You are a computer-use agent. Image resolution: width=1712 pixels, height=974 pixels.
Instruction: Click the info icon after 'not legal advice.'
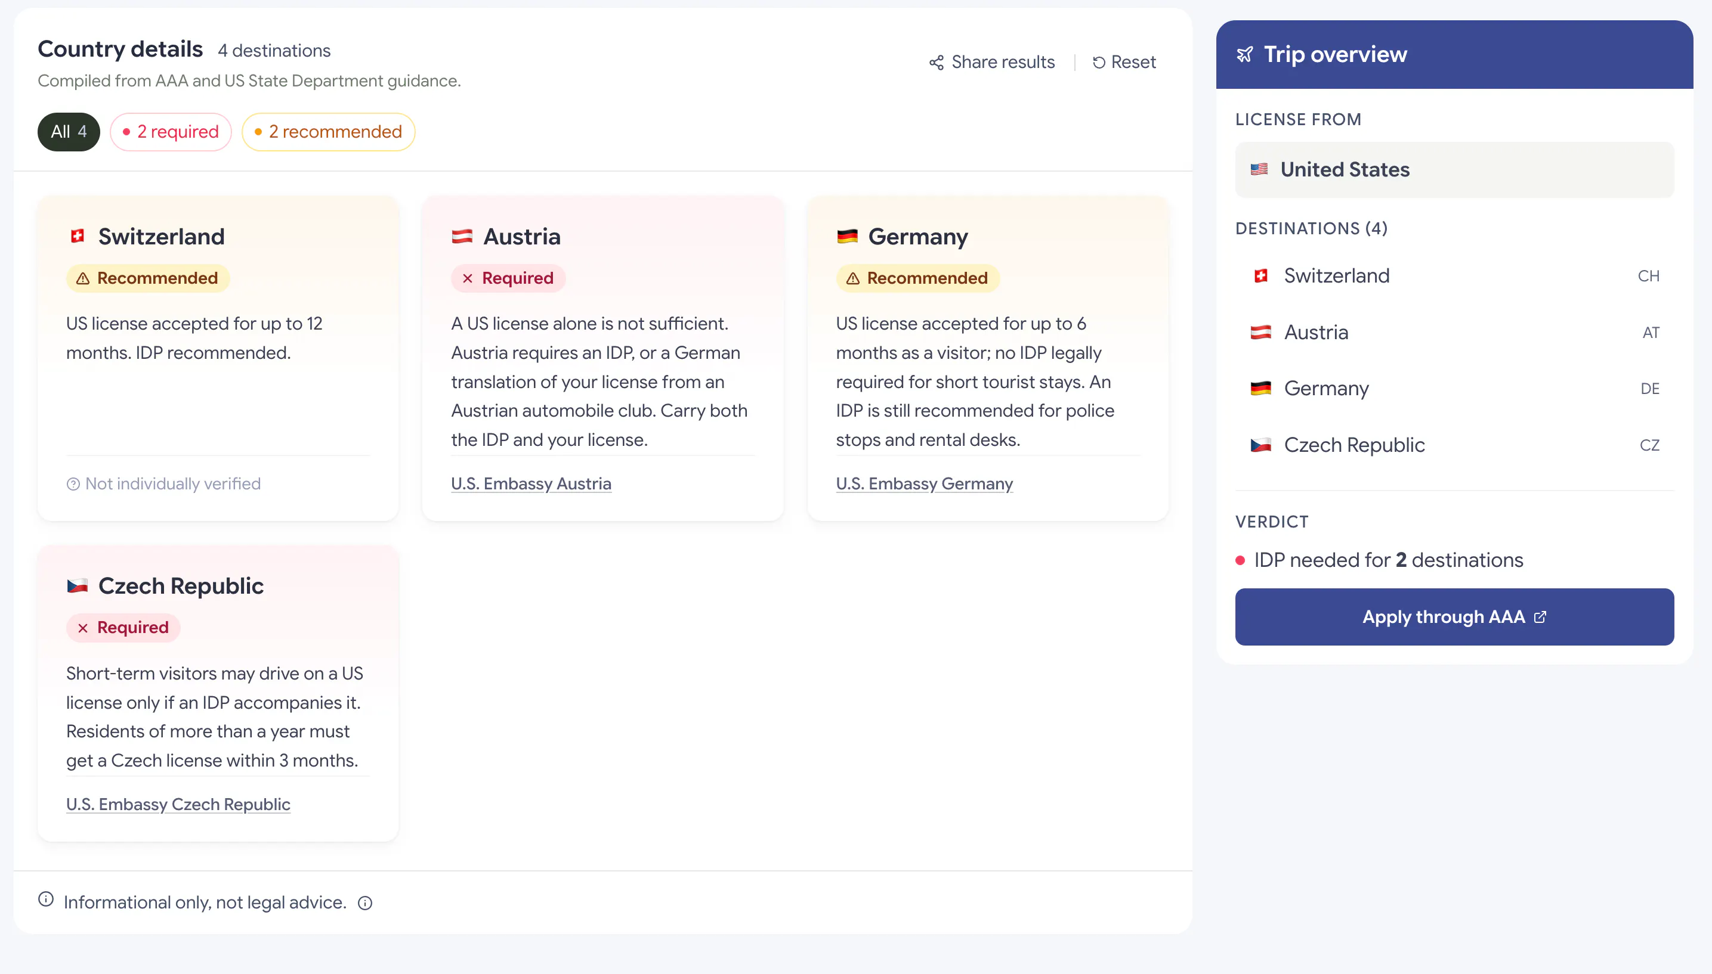(x=364, y=903)
